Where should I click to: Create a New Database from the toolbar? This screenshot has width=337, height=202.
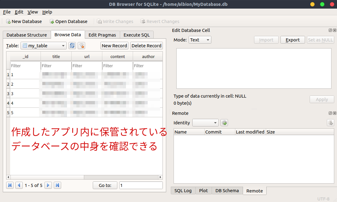pos(24,21)
